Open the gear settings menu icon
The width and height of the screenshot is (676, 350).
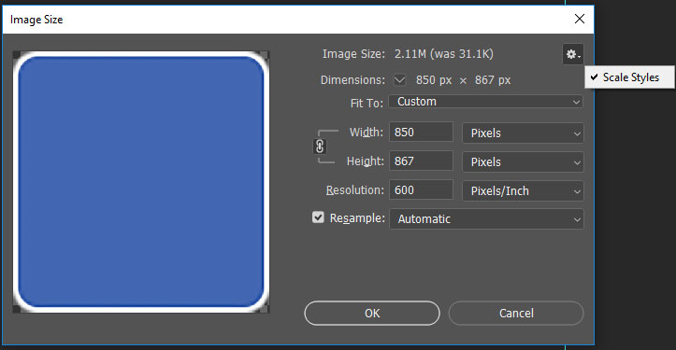573,54
